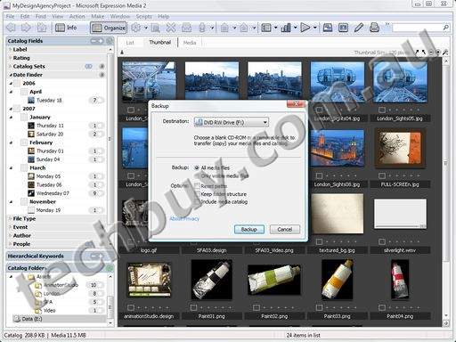Click the delete X toolbar icon
This screenshot has width=456, height=342.
coord(171,28)
